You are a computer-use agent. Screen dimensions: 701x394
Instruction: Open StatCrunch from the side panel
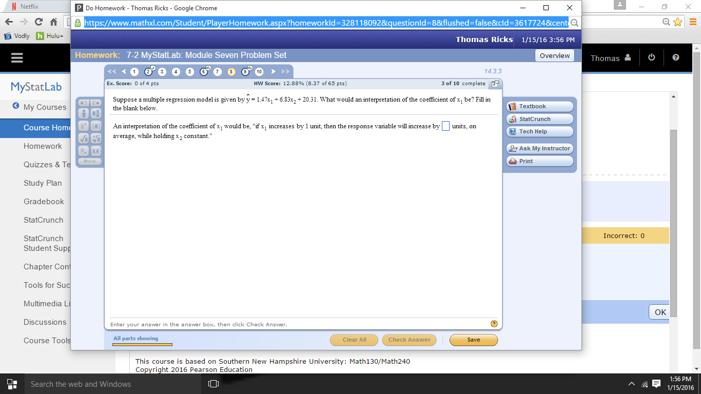[x=539, y=119]
